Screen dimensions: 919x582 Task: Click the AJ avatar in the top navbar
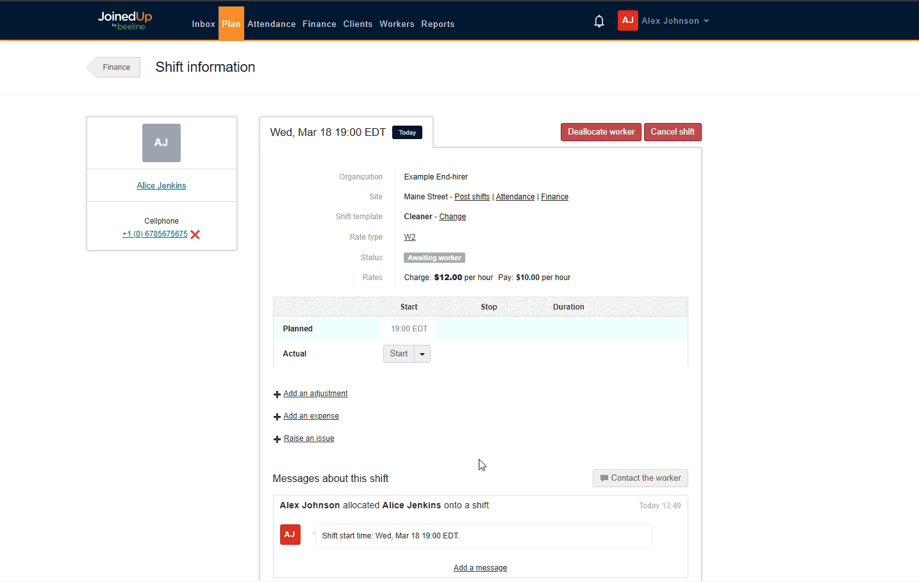pos(627,21)
